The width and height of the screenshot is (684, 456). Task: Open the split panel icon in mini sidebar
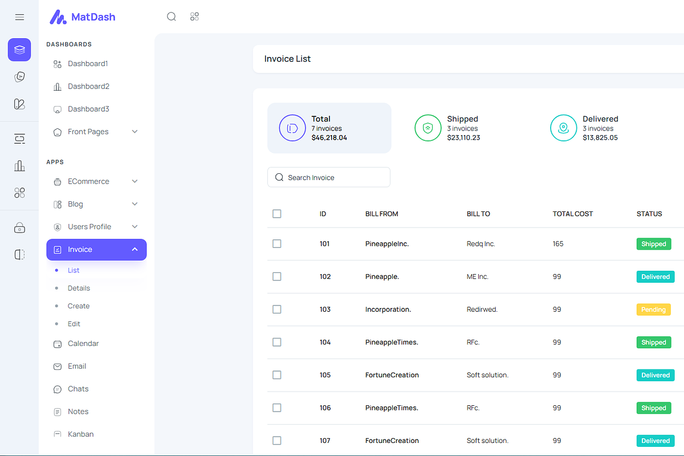tap(19, 255)
